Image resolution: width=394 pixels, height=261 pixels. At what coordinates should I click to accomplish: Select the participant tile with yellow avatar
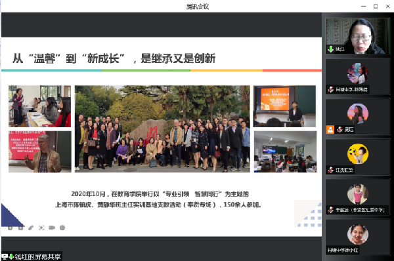[358, 157]
